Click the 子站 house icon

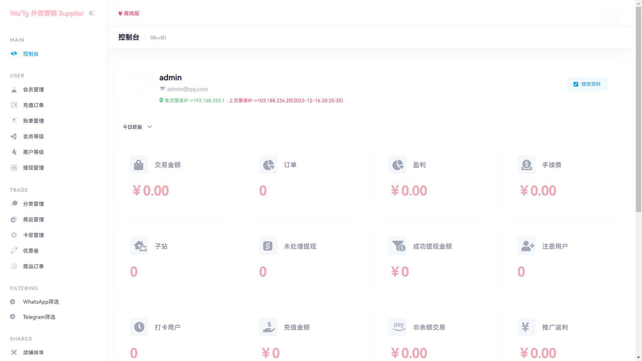[139, 246]
